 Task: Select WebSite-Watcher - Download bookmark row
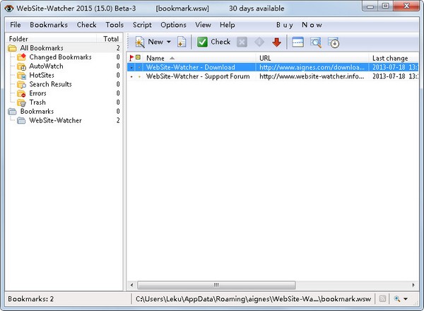[x=273, y=67]
